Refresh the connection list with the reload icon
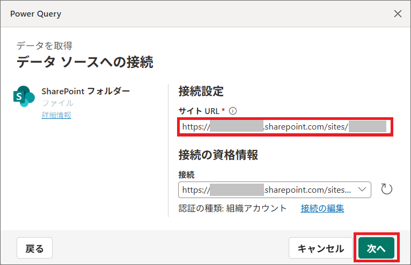This screenshot has height=265, width=411. [x=386, y=189]
